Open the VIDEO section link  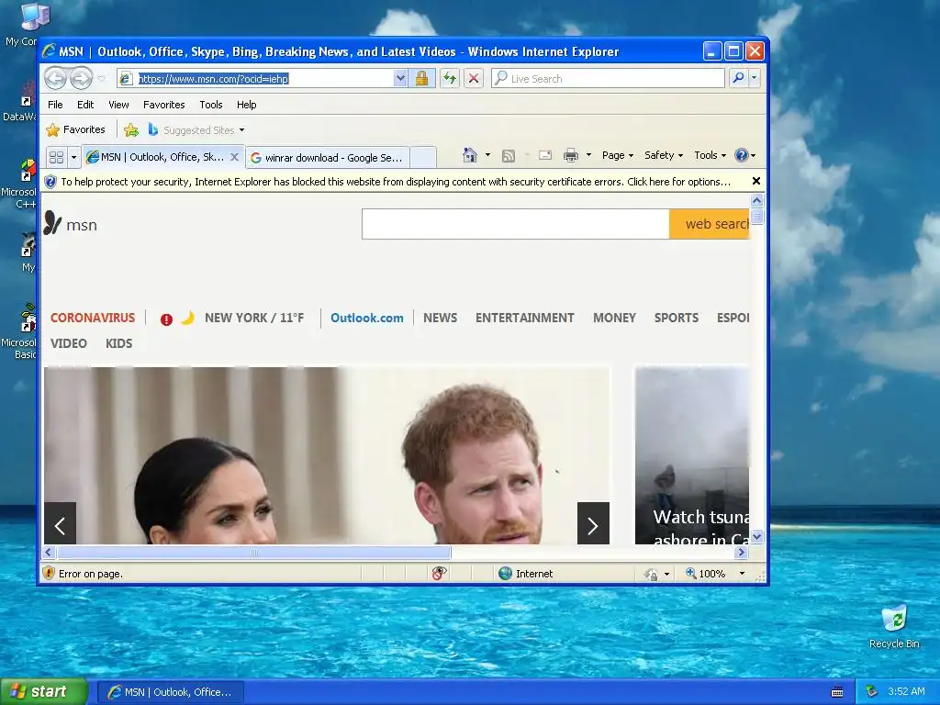[x=68, y=343]
